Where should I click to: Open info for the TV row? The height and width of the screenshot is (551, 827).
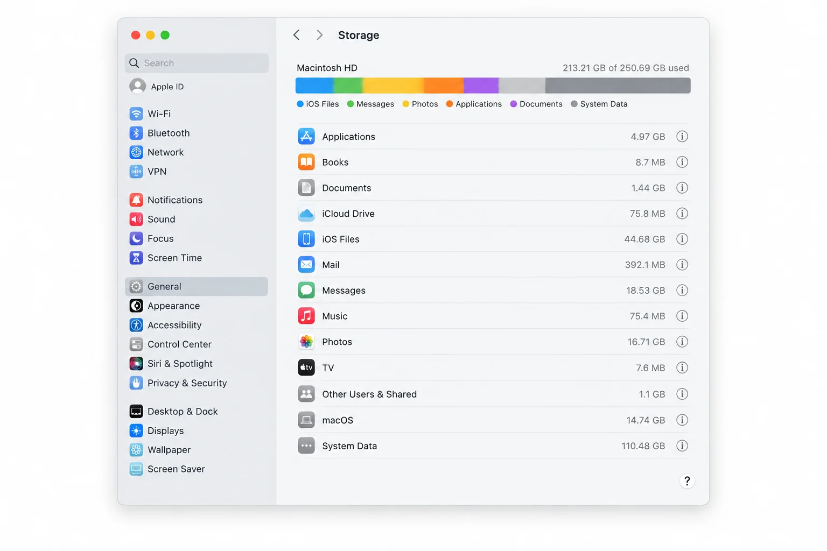point(682,368)
